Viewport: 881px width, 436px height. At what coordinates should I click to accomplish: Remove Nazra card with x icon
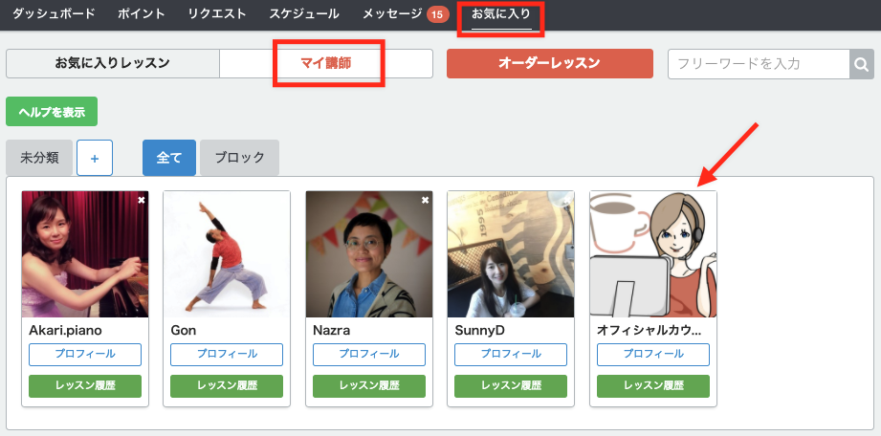[x=426, y=200]
